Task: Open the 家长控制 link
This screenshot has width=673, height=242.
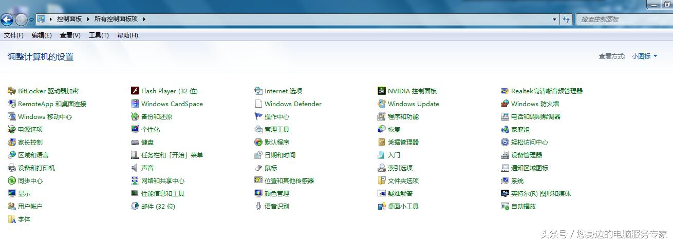Action: [30, 142]
